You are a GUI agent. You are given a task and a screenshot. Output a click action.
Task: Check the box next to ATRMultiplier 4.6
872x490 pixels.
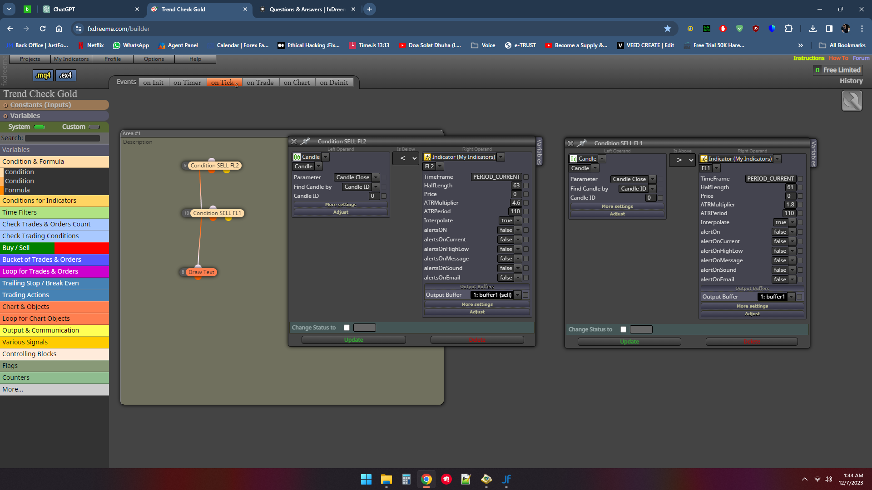click(526, 203)
